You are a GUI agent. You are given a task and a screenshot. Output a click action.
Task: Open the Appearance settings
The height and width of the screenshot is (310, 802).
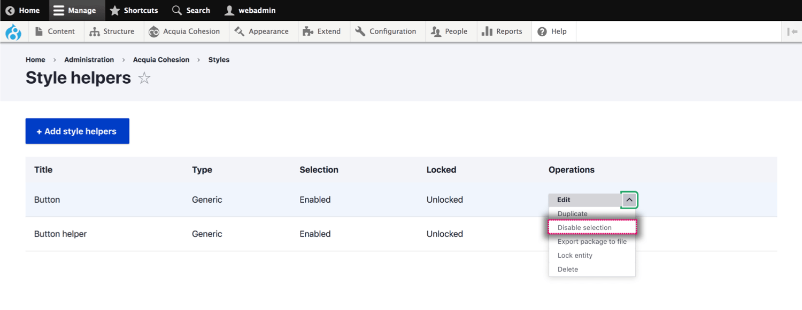click(x=261, y=31)
